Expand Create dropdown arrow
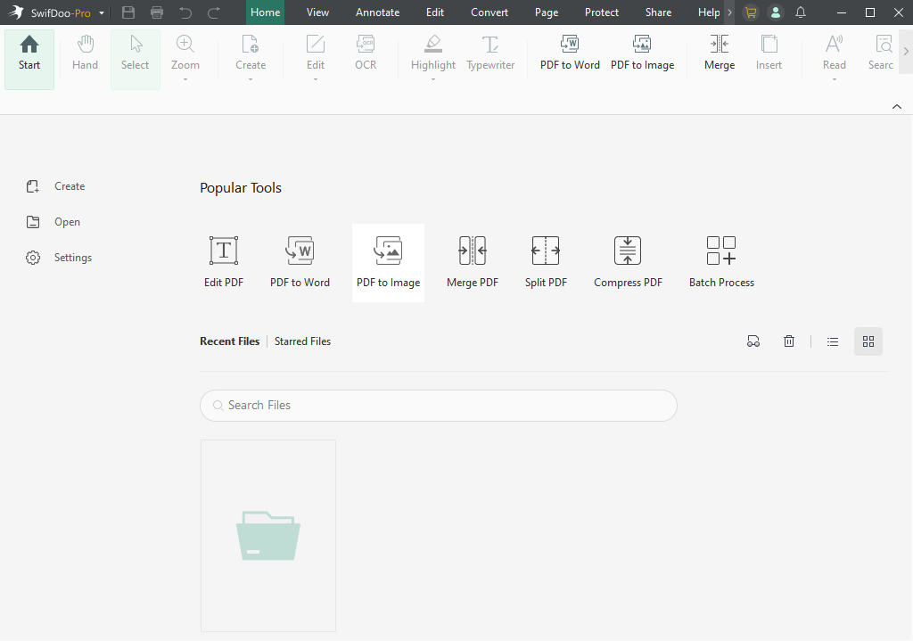 tap(251, 79)
